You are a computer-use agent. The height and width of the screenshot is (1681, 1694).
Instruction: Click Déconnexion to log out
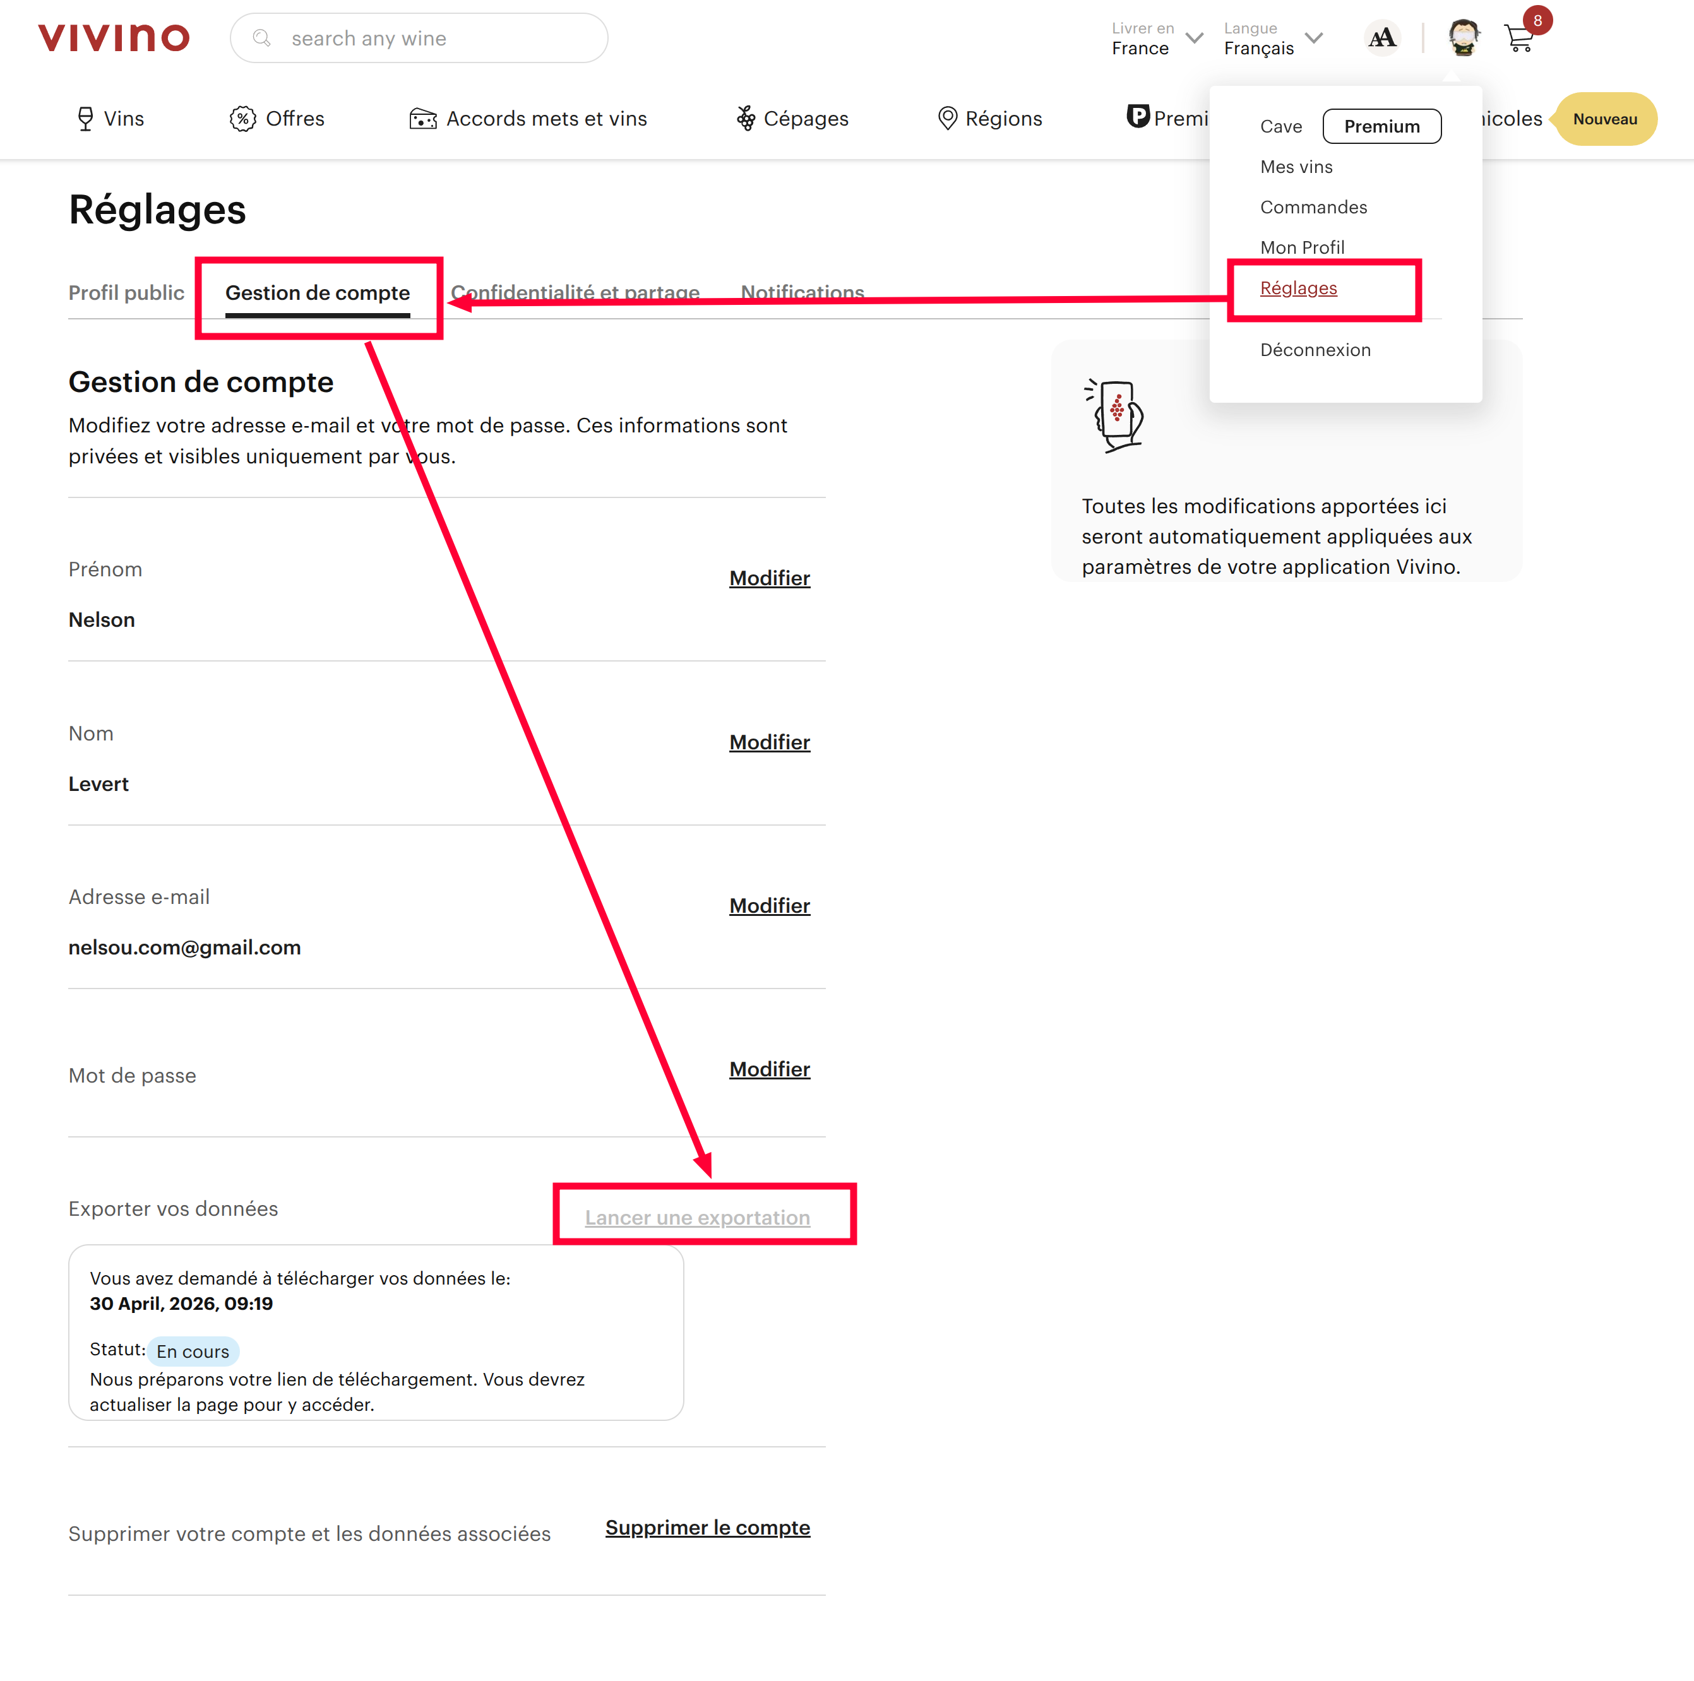click(1315, 350)
